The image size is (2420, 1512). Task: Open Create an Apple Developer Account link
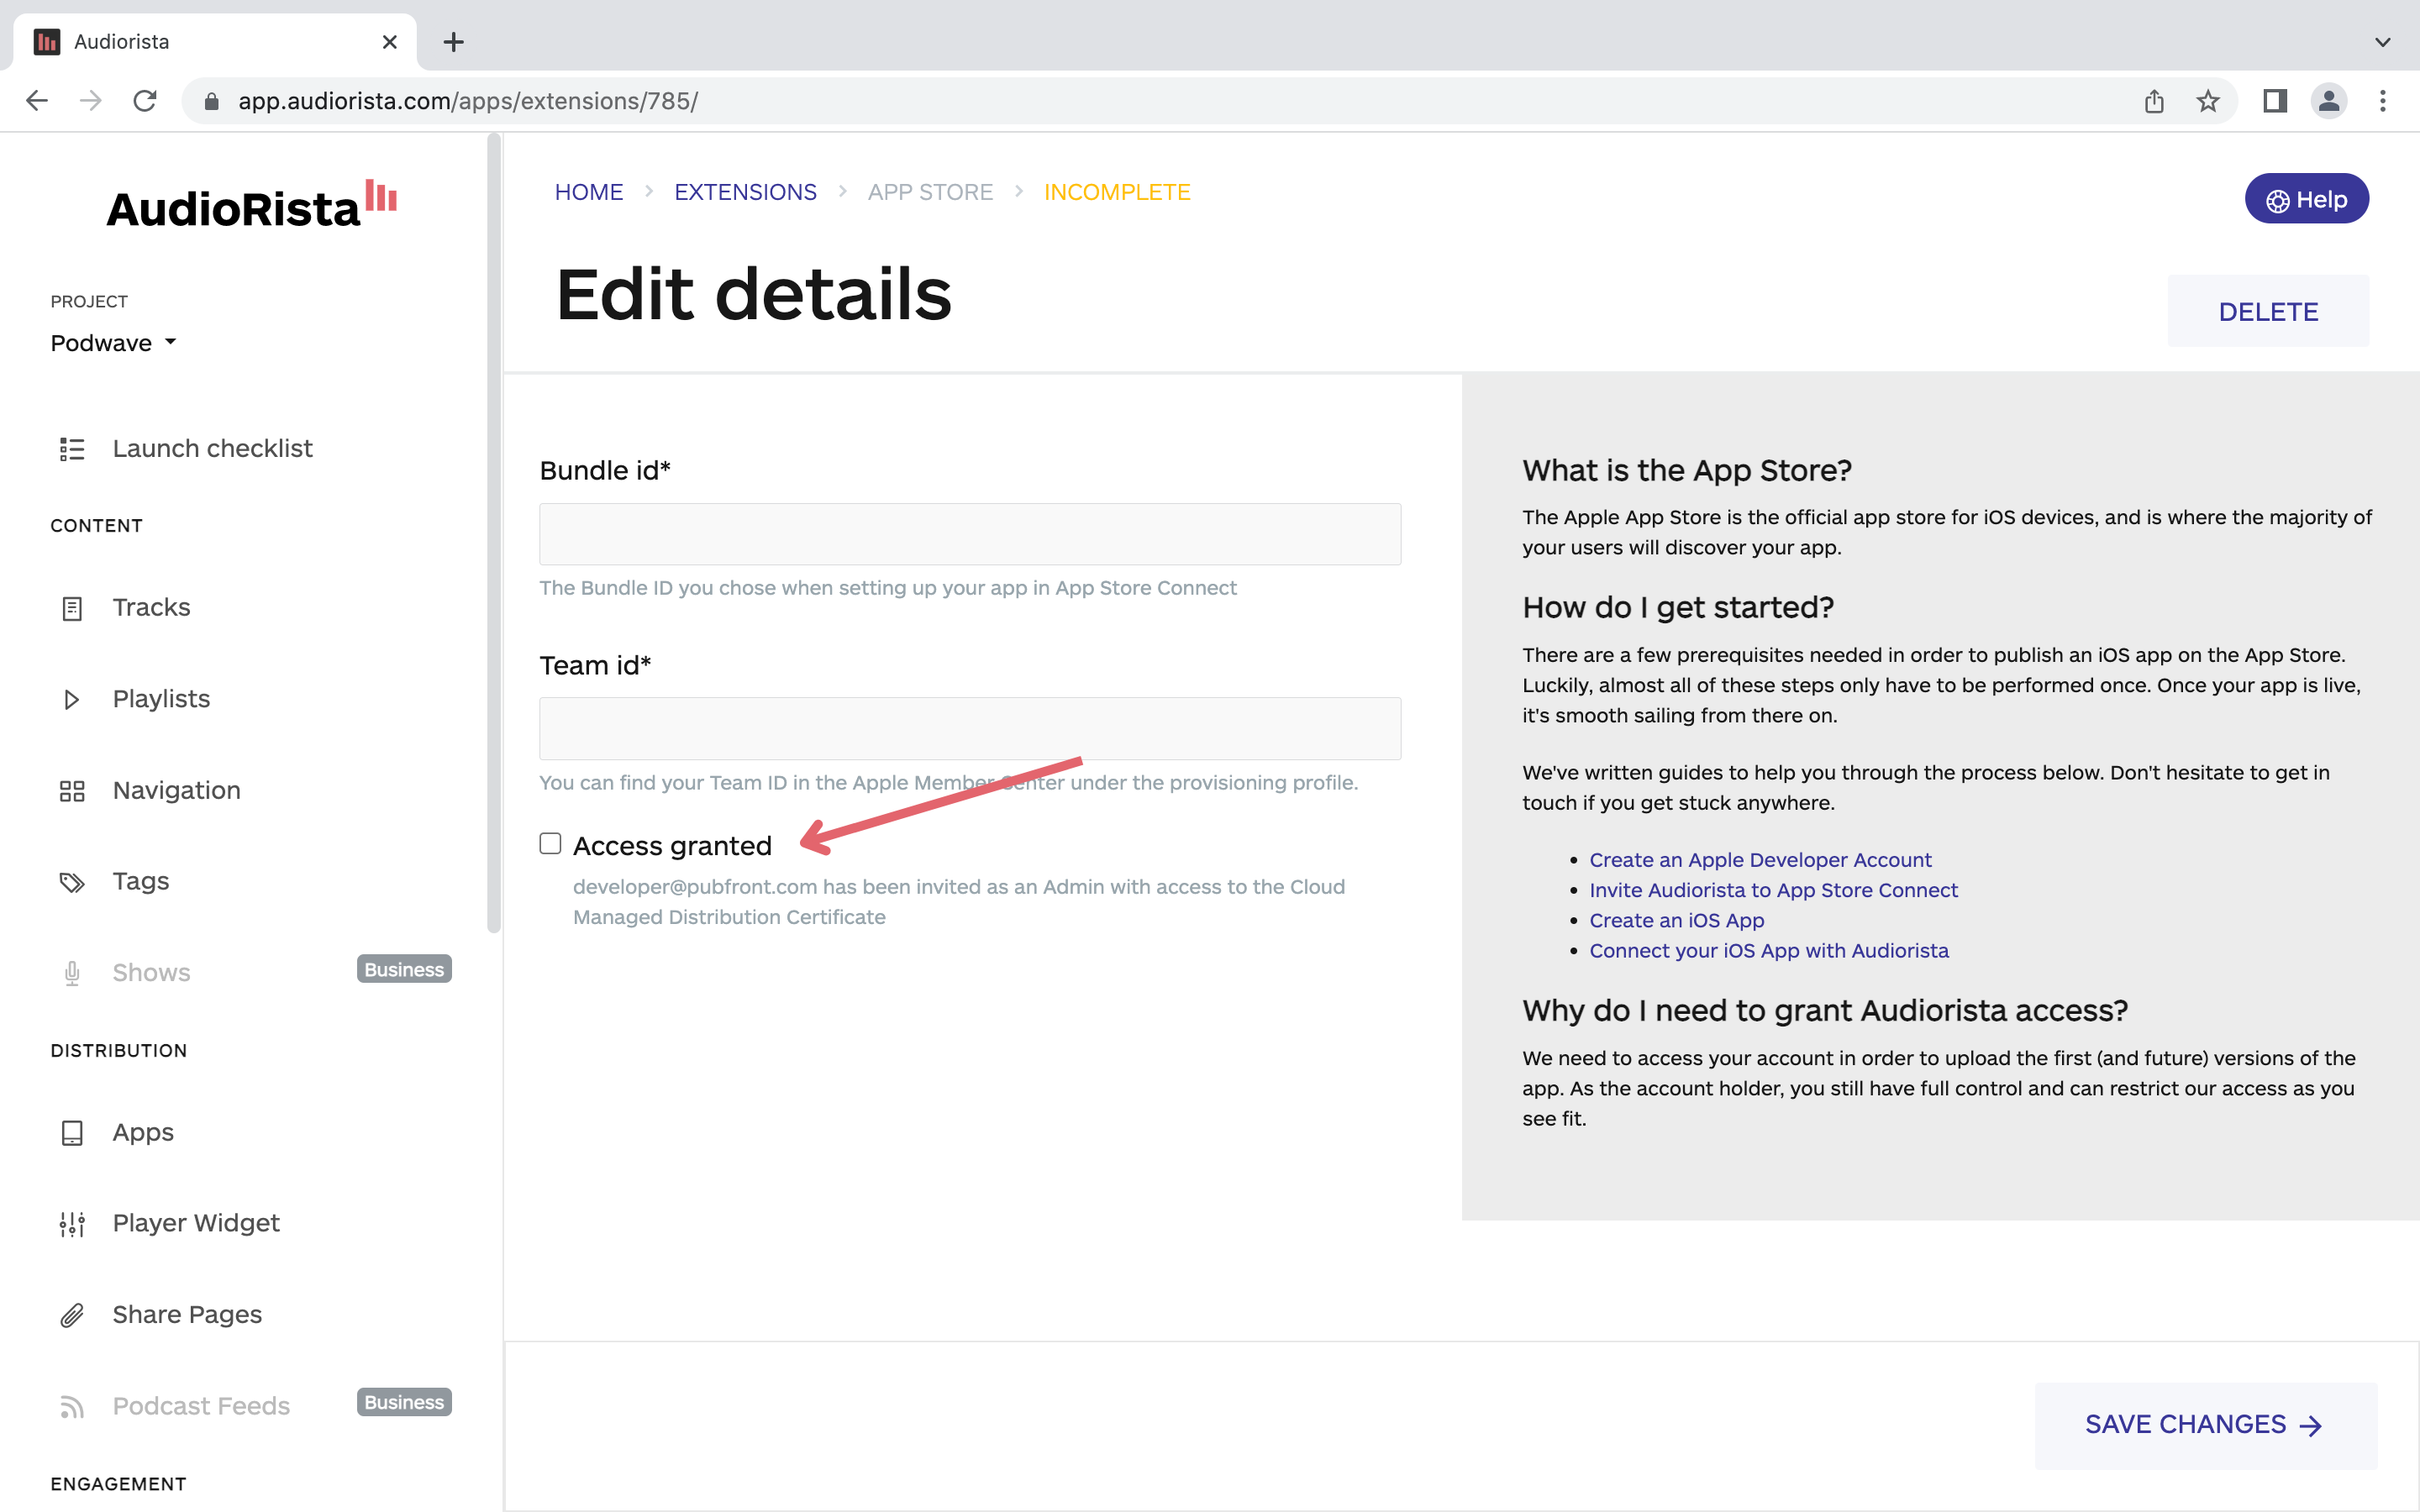[1760, 860]
